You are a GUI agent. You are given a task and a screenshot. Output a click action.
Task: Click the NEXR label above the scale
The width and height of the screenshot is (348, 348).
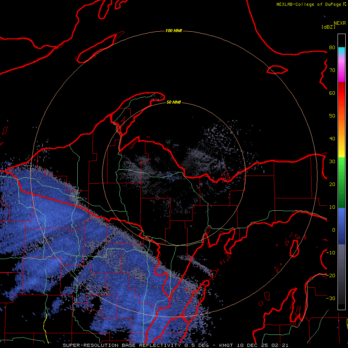pyautogui.click(x=340, y=23)
